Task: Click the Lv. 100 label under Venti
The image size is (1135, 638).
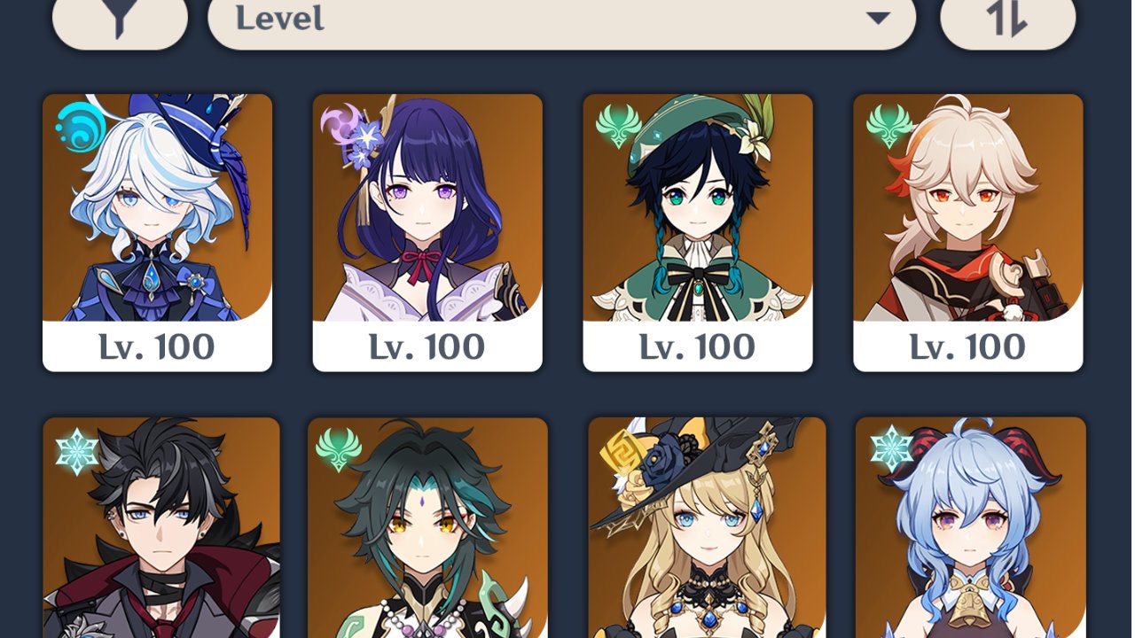Action: (697, 347)
